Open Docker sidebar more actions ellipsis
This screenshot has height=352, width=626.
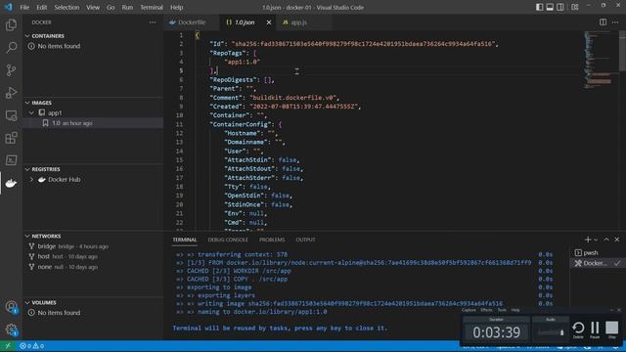[153, 22]
